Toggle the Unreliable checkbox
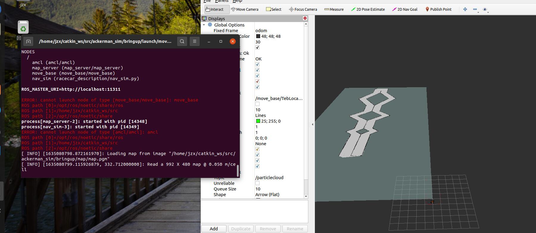 tap(257, 183)
